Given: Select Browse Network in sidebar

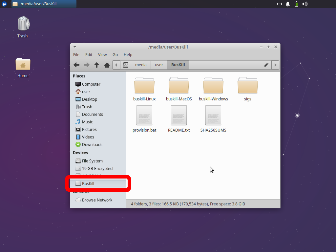Looking at the screenshot, I should (98, 200).
